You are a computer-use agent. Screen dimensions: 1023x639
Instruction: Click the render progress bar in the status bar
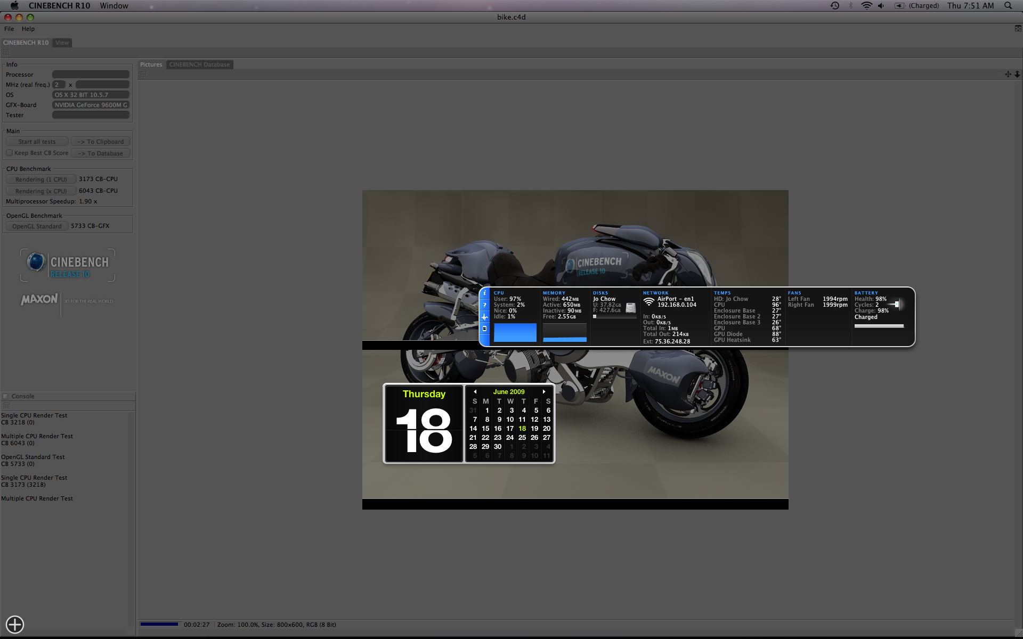pyautogui.click(x=159, y=624)
